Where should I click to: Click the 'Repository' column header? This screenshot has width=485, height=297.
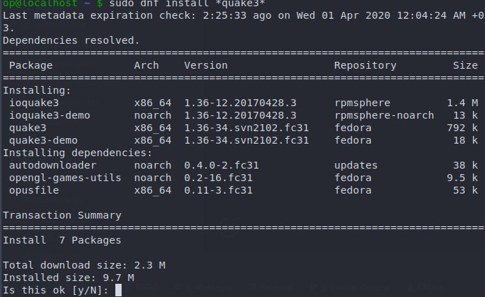coord(365,65)
